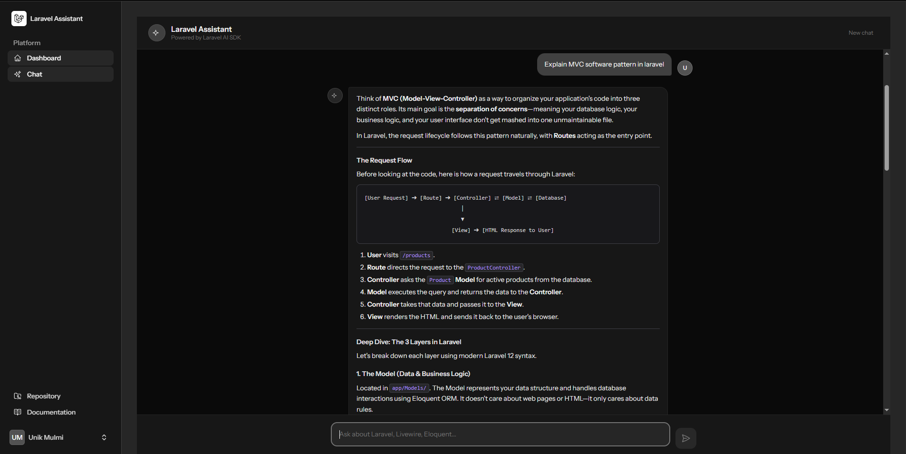
Task: Focus the Ask about Laravel input field
Action: (x=500, y=434)
